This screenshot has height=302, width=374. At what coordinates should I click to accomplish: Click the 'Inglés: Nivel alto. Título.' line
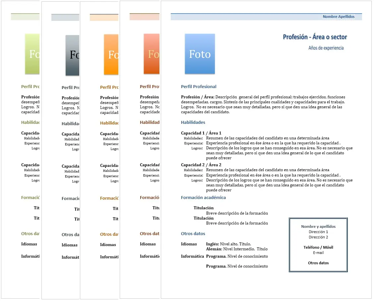pyautogui.click(x=228, y=244)
